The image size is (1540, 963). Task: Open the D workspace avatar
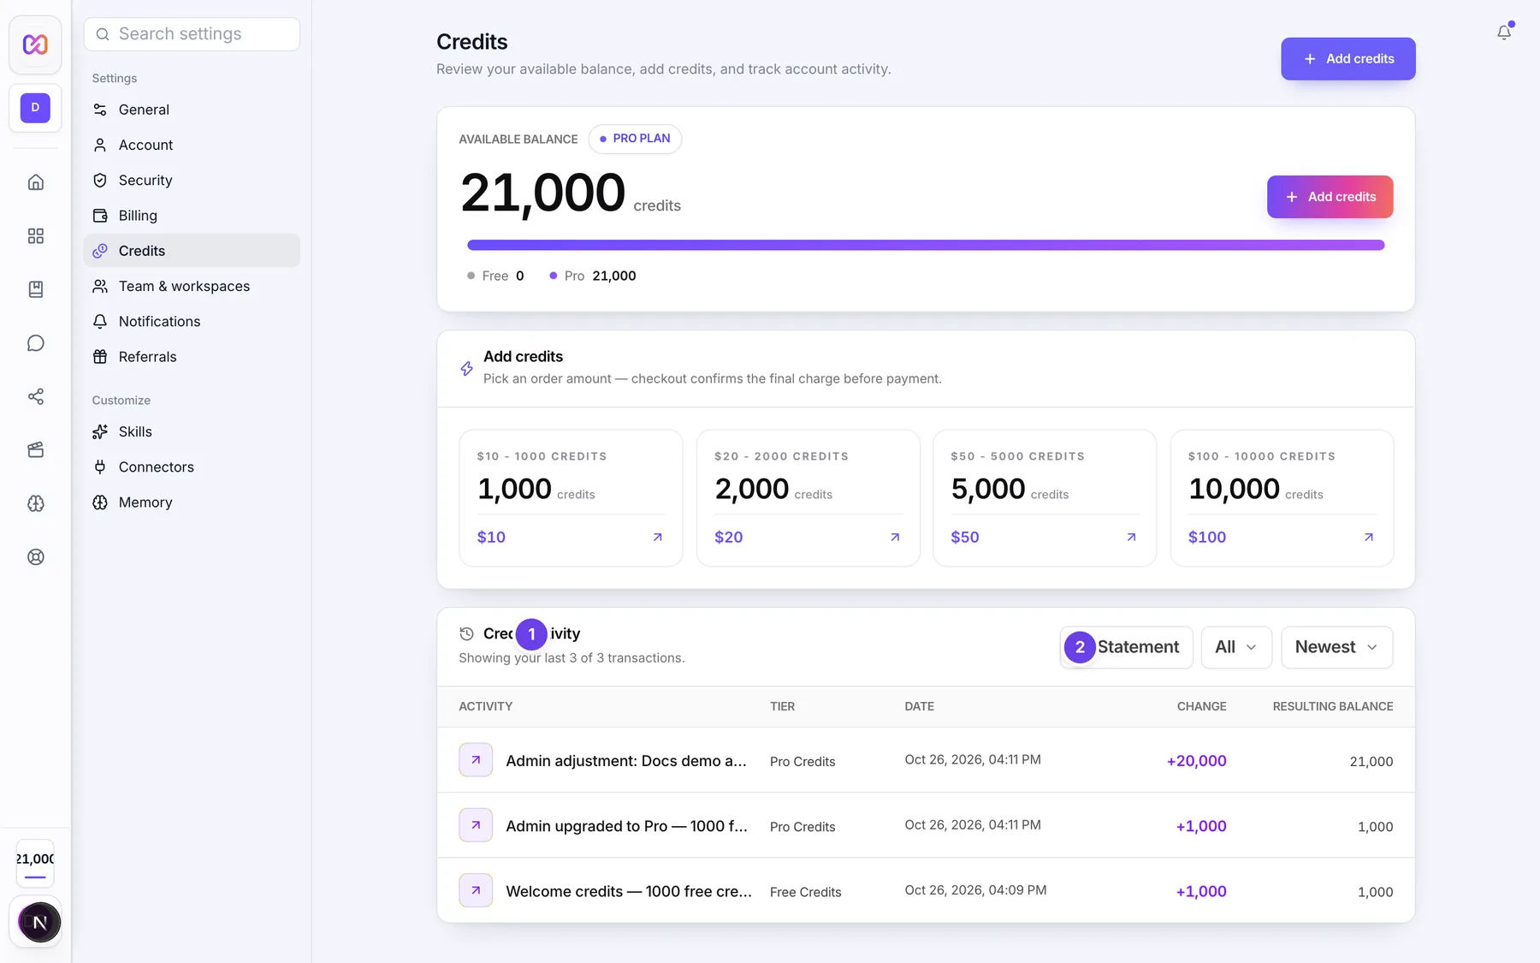[35, 108]
